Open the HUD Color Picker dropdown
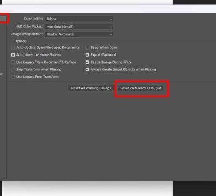Screen dimensions: 216x196 click(x=79, y=27)
